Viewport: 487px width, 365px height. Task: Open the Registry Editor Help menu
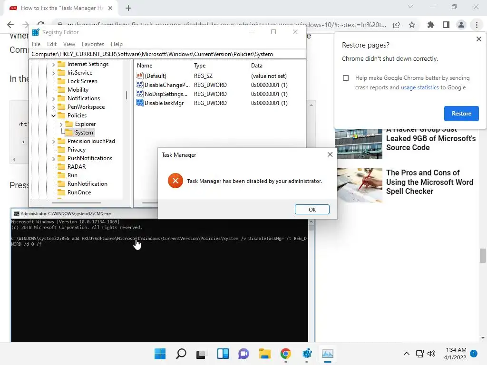click(117, 44)
